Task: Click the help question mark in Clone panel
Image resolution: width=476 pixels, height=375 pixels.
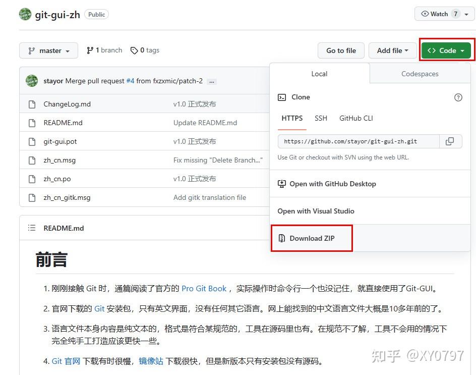Action: pos(458,97)
